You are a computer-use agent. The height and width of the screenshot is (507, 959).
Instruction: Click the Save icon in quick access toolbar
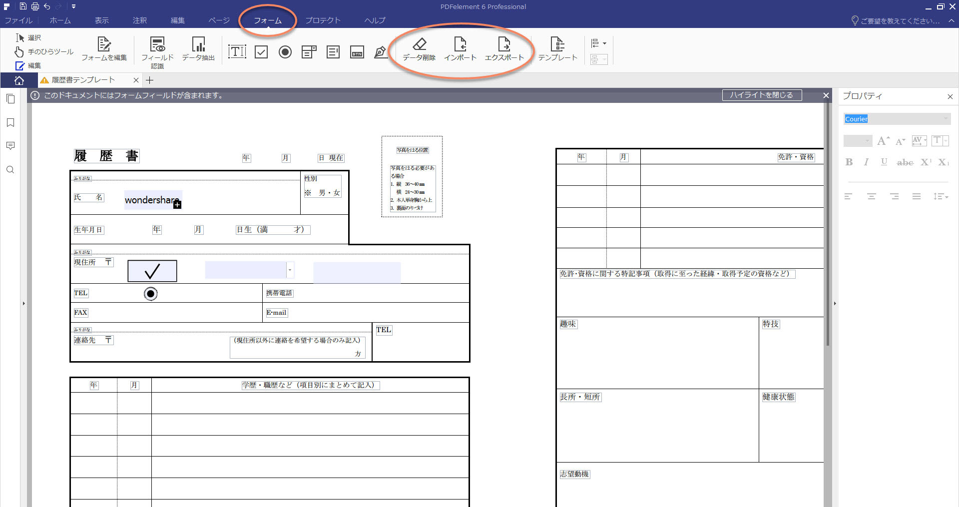click(23, 6)
